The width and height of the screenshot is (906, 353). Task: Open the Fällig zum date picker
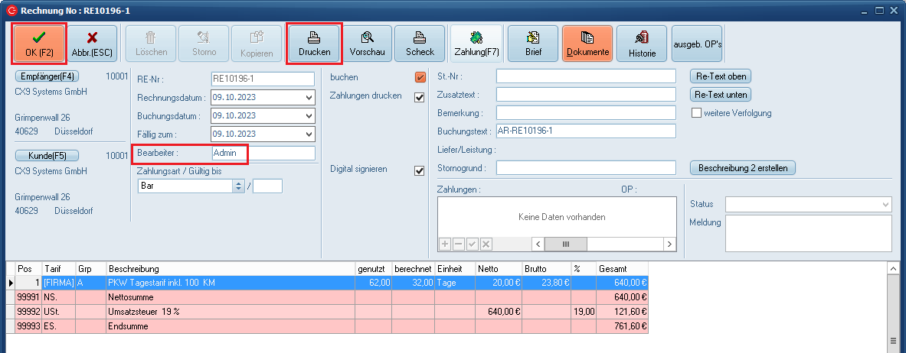click(309, 134)
